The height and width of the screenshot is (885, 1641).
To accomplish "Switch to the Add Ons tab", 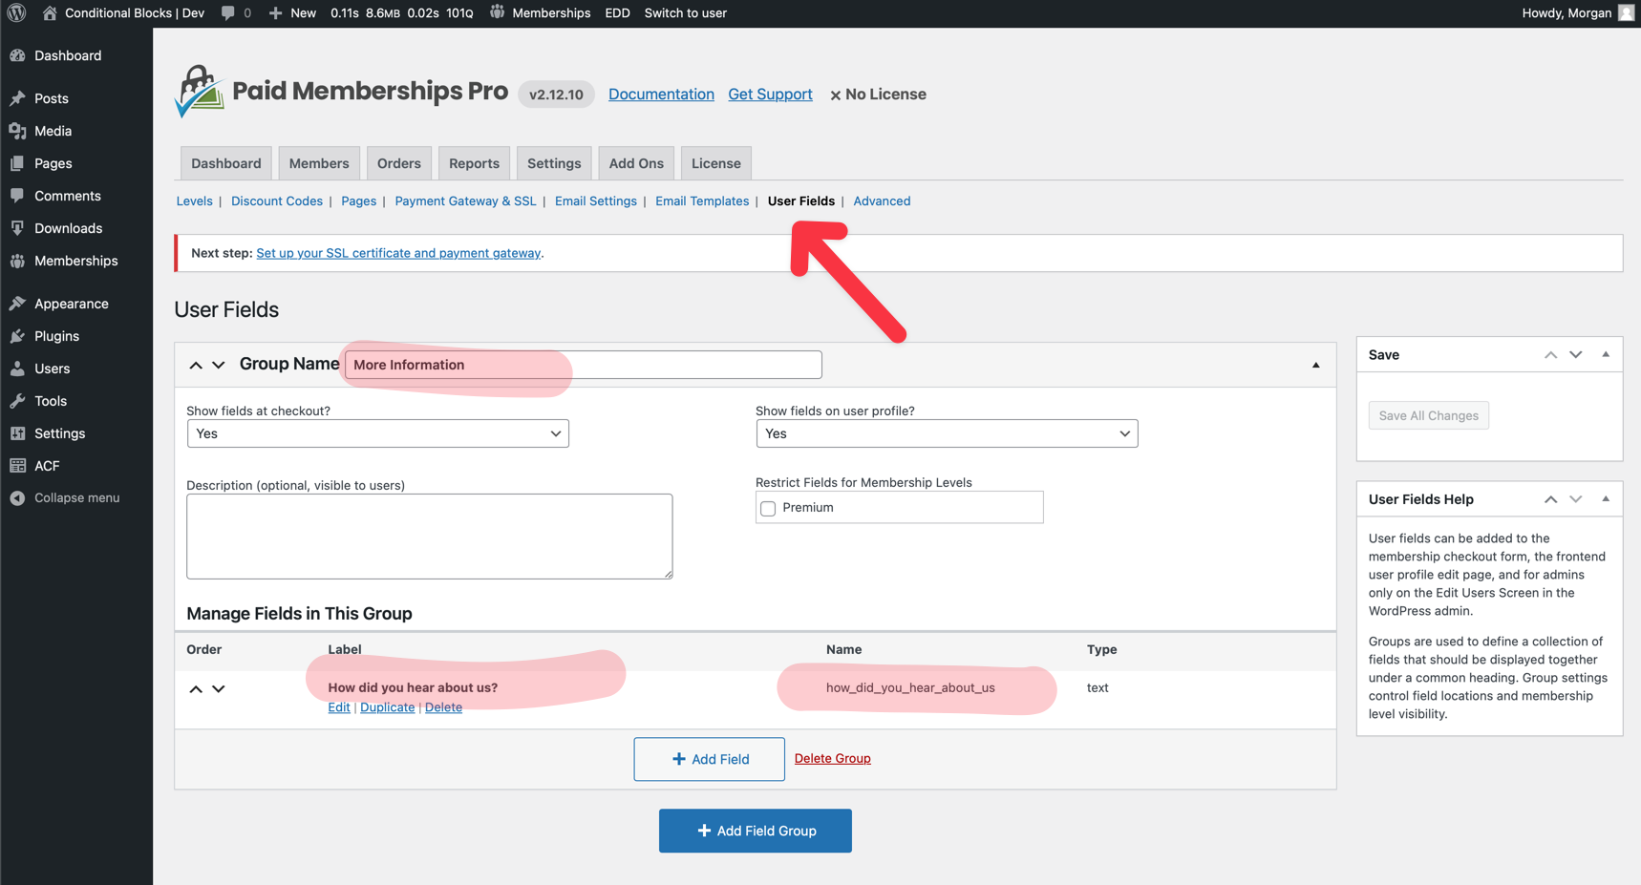I will (635, 162).
